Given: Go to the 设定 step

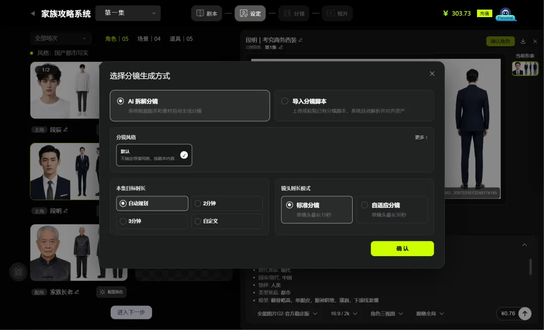Looking at the screenshot, I should [250, 14].
